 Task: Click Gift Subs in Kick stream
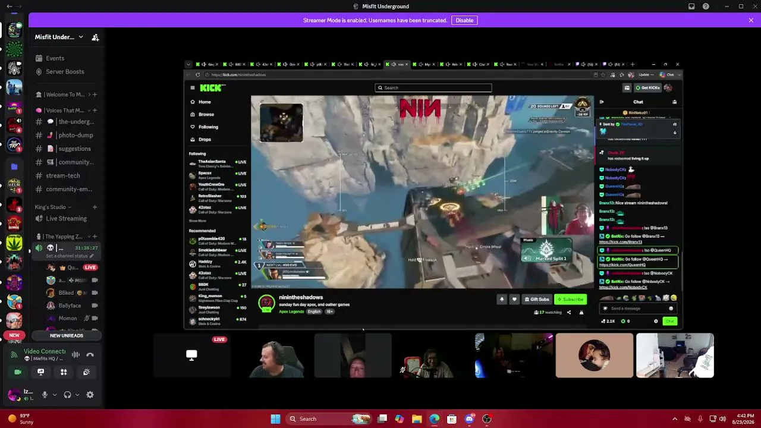pos(536,300)
